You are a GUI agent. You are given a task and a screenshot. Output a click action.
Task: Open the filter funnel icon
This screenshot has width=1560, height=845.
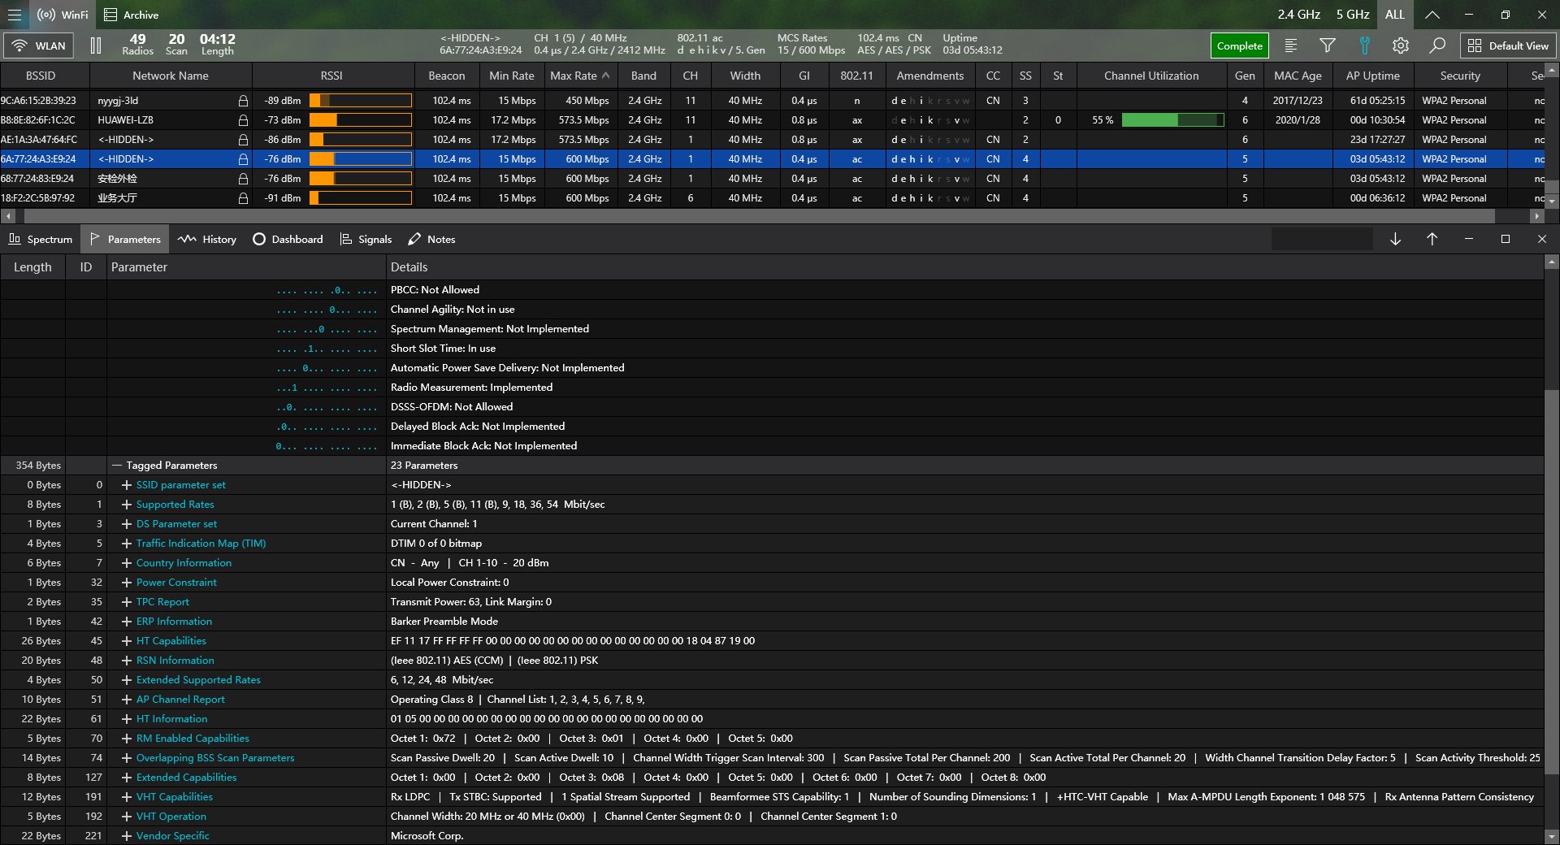[x=1327, y=45]
